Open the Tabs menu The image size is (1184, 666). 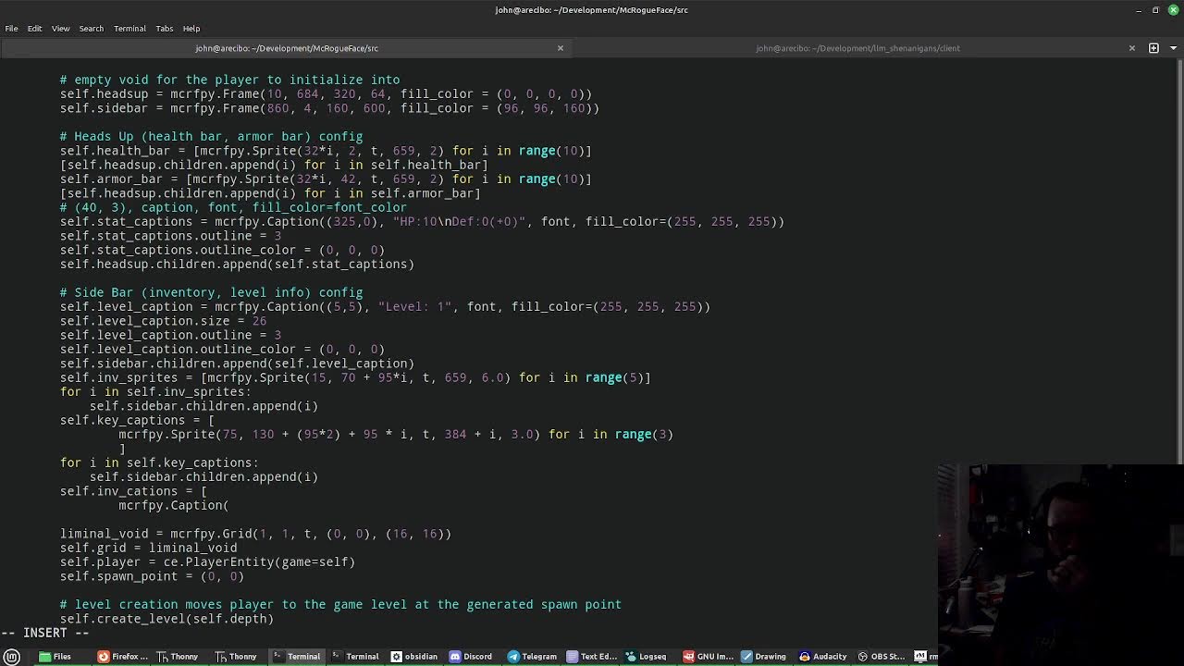coord(165,29)
